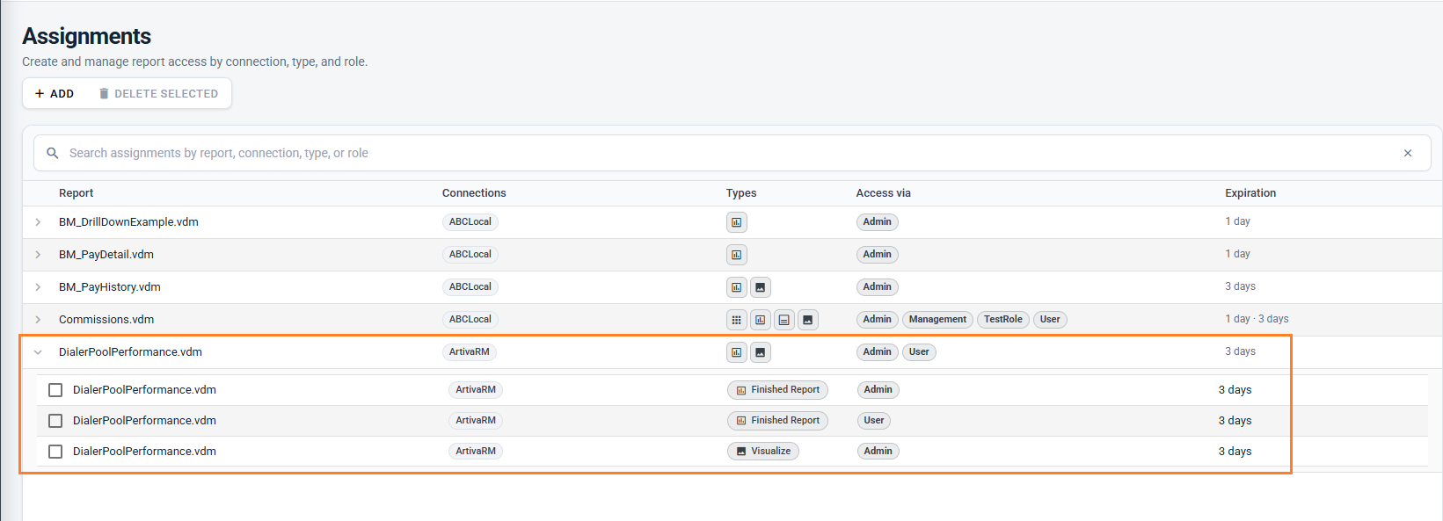This screenshot has height=521, width=1443.
Task: Click the Admin role chip in Commissions.vdm row
Action: coord(878,320)
